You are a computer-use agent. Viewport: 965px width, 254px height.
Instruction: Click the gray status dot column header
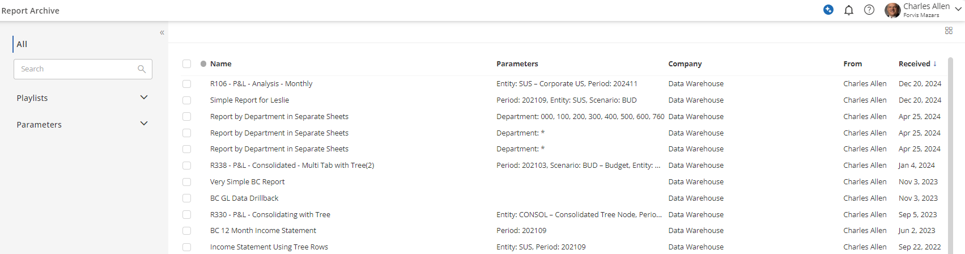(x=203, y=64)
